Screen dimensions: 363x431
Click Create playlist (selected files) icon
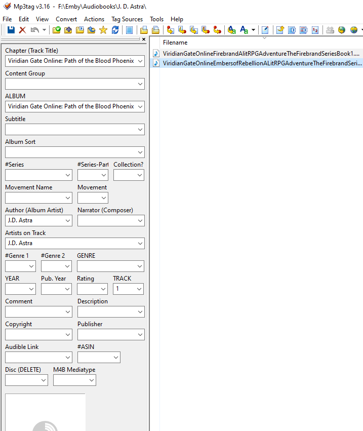pos(304,30)
